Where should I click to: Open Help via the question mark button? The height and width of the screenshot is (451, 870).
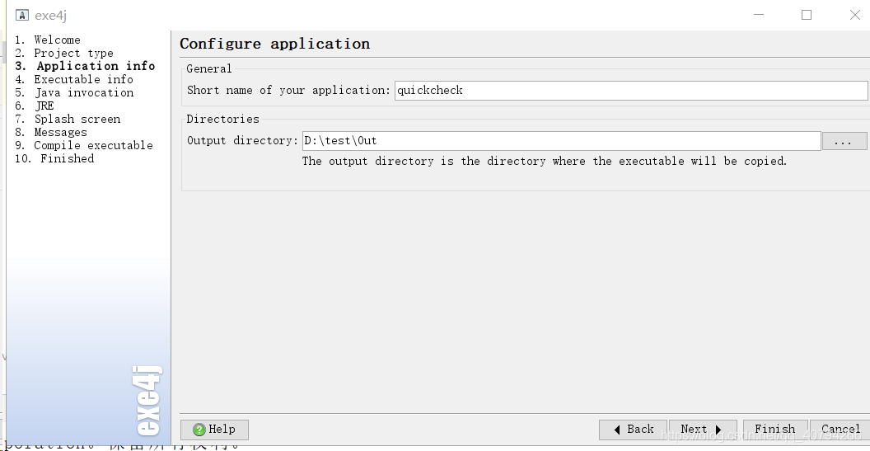tap(214, 430)
